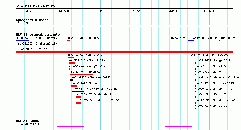Open nsv5594823 (Ebert2021) variant
This screenshot has height=130, width=241.
pyautogui.click(x=87, y=60)
